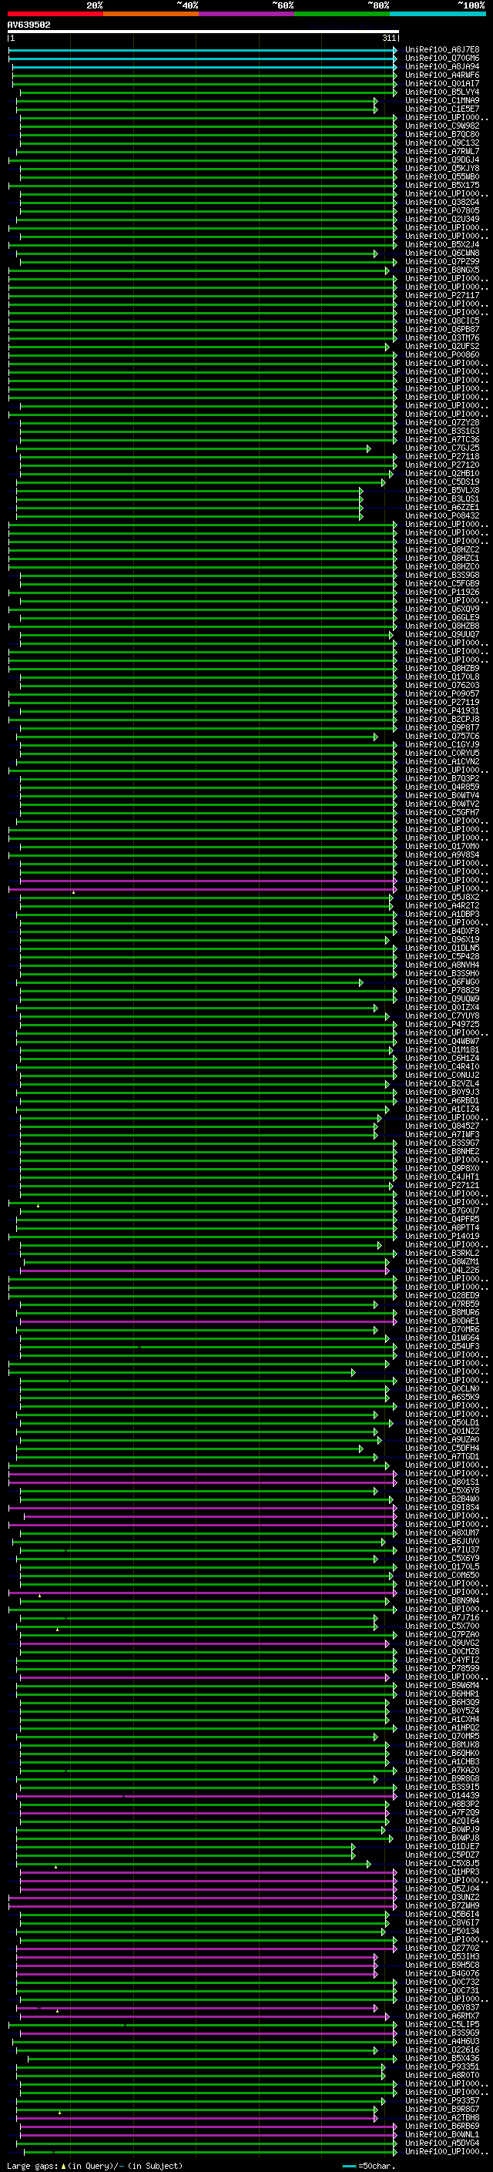Select the UniRef100_Q9C132 label

point(442,143)
